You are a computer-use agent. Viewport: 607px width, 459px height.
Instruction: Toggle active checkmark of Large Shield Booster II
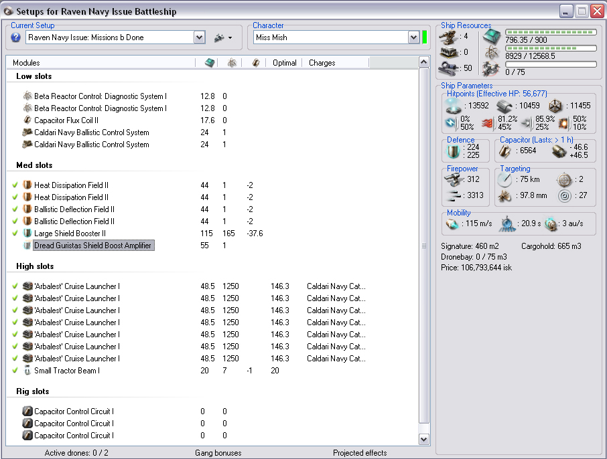pos(15,233)
